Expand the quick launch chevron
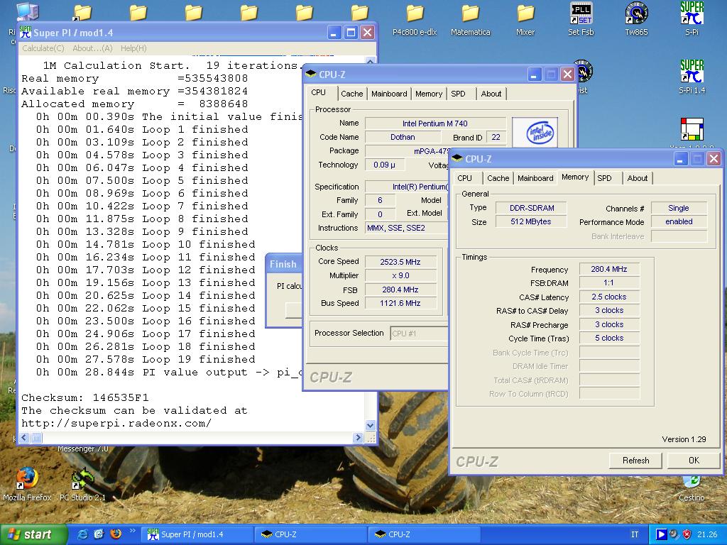 click(x=132, y=531)
